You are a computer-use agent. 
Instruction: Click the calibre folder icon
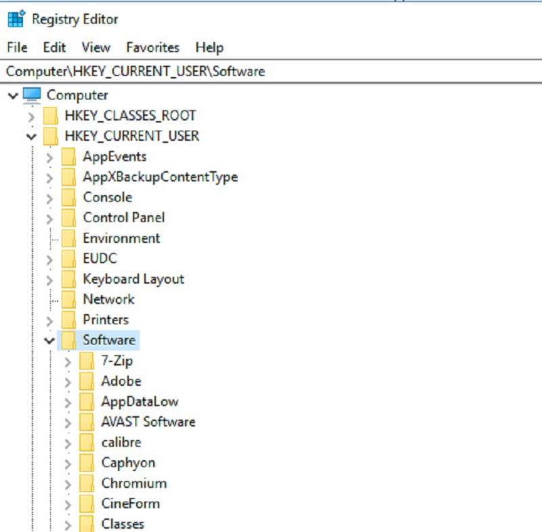tap(87, 442)
